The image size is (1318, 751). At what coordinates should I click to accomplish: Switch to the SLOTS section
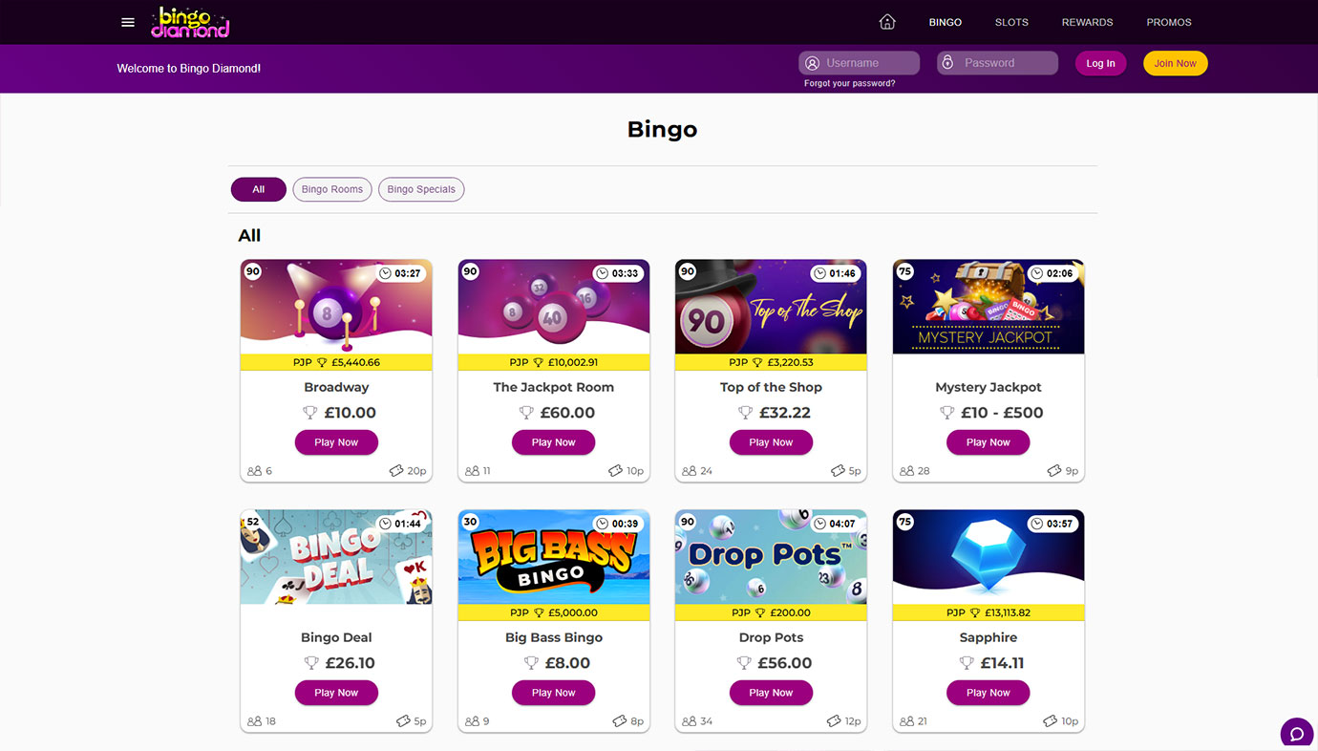click(1010, 21)
